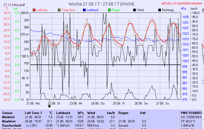Click the 24.08. Do date label

99,103
